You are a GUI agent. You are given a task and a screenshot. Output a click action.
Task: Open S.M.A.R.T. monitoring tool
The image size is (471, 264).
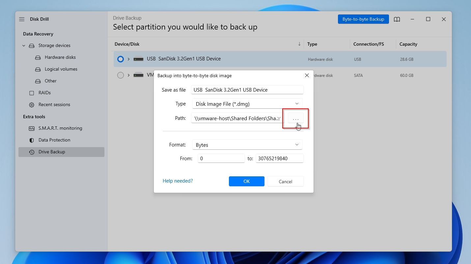coord(60,128)
